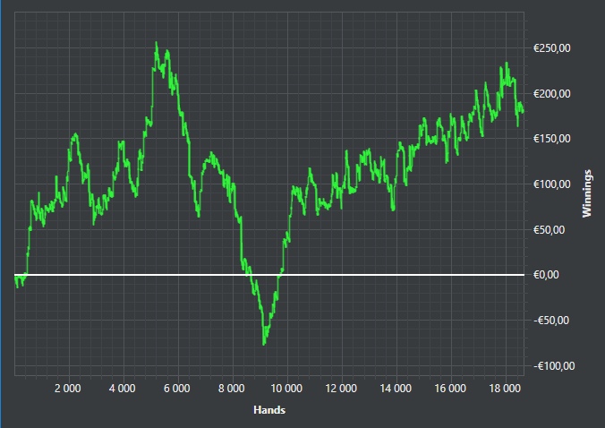Click the vertical Winnings axis title
The image size is (605, 428).
tap(587, 193)
